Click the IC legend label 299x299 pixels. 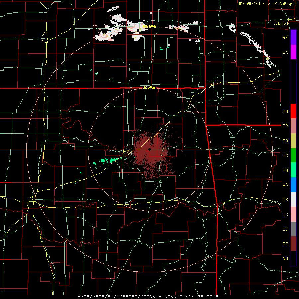(285, 215)
